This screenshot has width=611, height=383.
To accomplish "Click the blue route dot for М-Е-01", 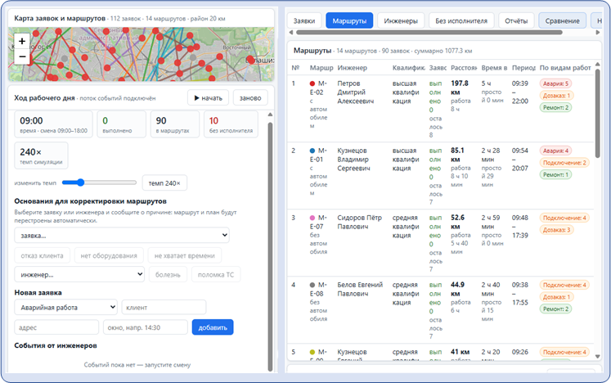I will point(312,151).
